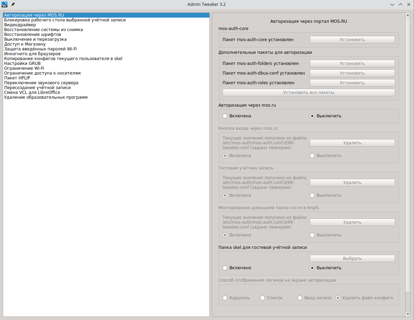The image size is (414, 320).
Task: Open "Удаление образовательных программ" item
Action: (x=46, y=97)
